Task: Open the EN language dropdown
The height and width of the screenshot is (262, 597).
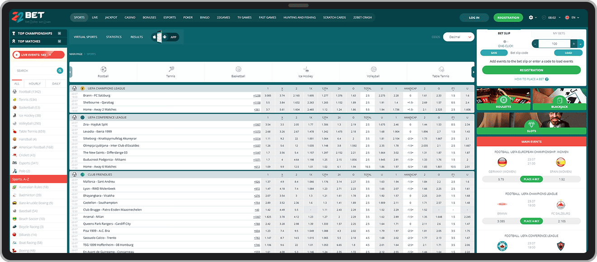Action: click(576, 18)
